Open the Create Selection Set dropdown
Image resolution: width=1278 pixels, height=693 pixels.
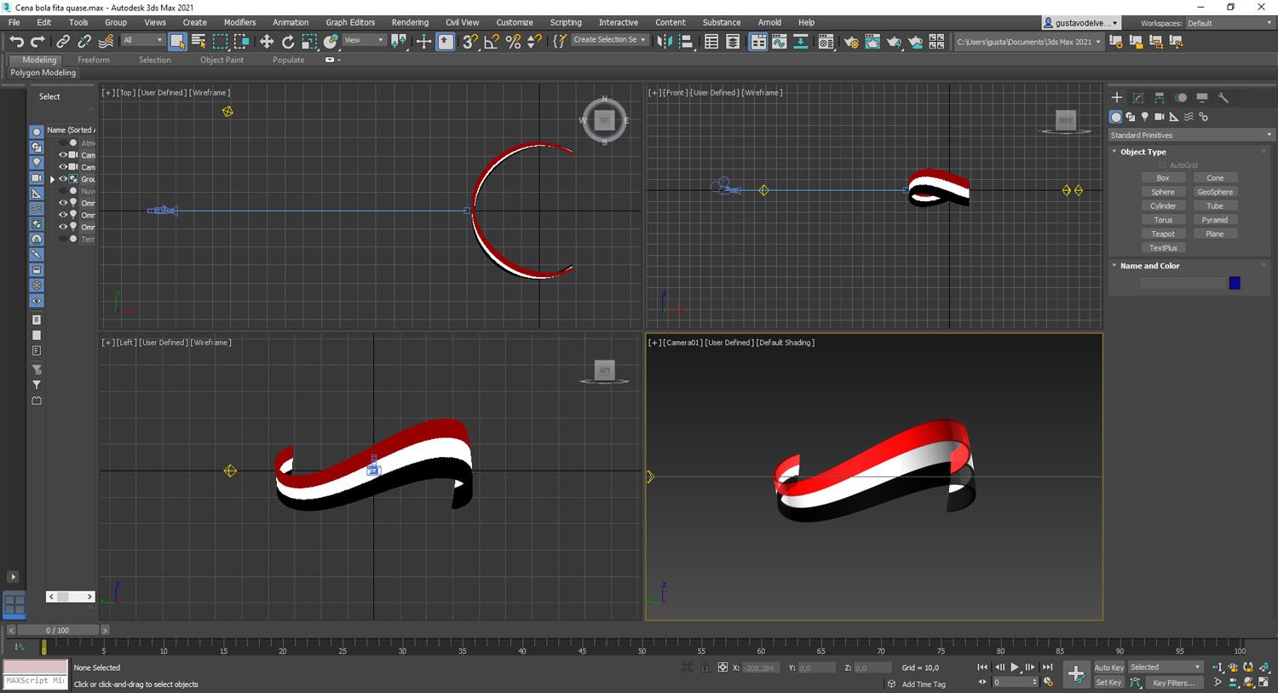(609, 40)
